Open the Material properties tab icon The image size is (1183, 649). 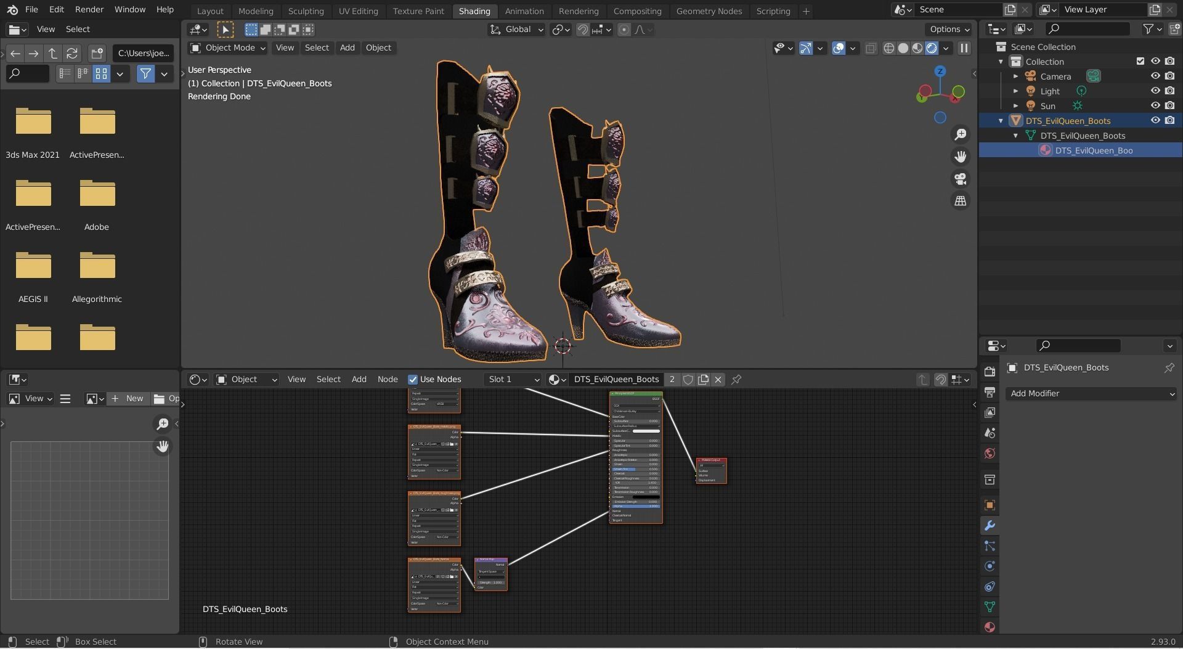[990, 627]
